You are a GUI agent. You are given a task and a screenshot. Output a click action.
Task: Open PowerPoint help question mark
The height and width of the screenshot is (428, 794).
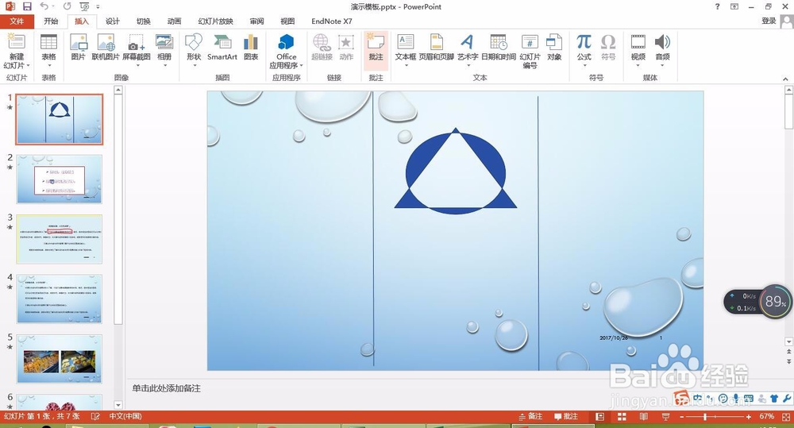717,6
